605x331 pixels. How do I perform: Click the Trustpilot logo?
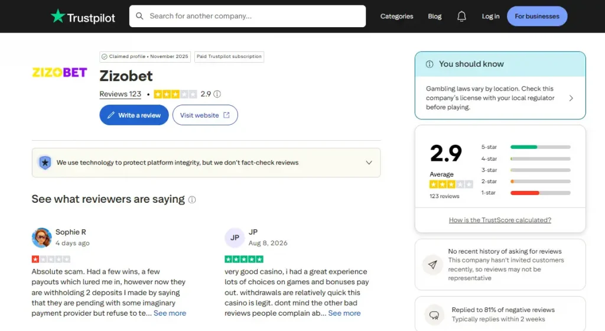pos(83,17)
